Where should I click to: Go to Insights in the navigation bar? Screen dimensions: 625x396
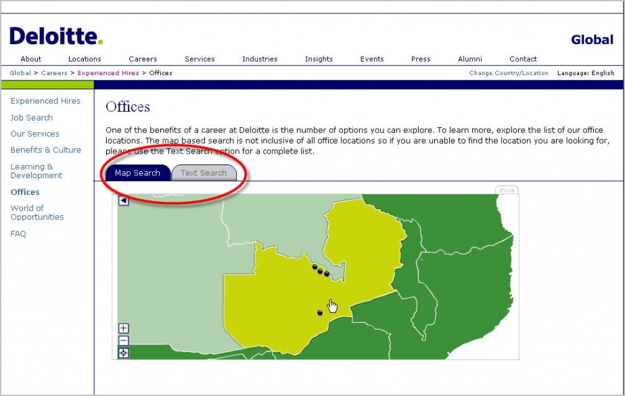pyautogui.click(x=319, y=59)
